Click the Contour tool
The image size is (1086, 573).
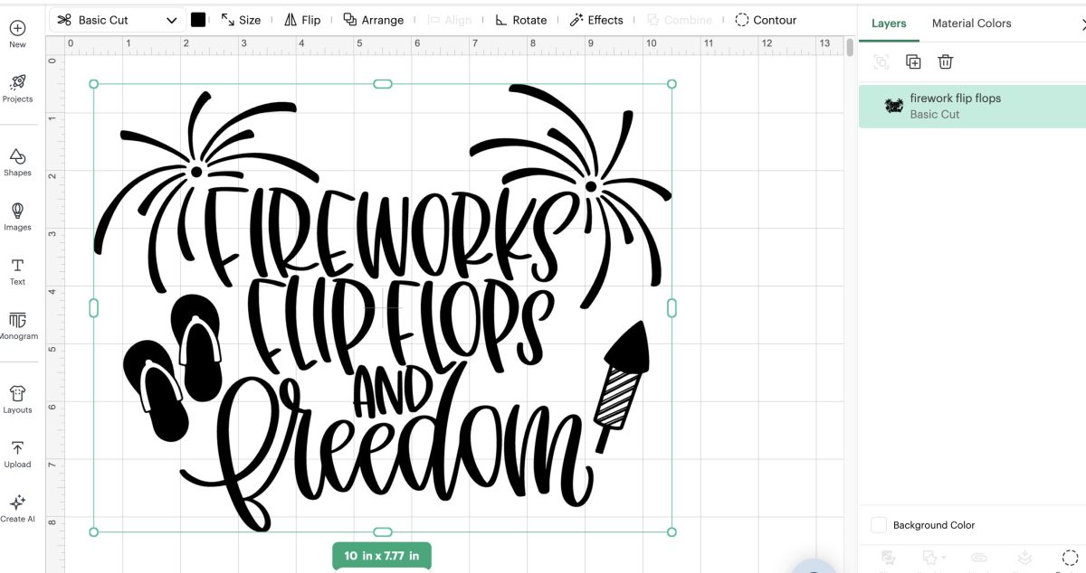[x=766, y=20]
